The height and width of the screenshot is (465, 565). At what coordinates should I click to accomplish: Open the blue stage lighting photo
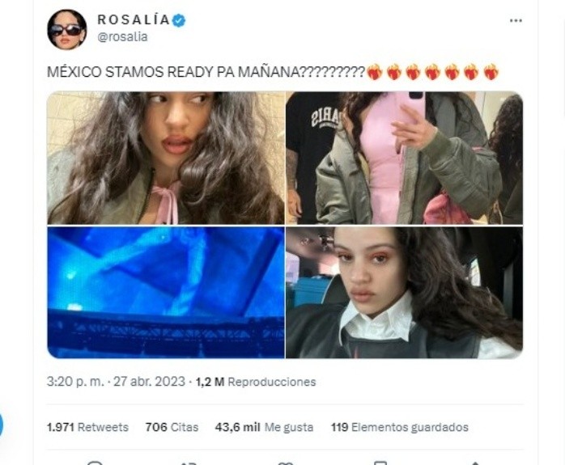(x=166, y=292)
